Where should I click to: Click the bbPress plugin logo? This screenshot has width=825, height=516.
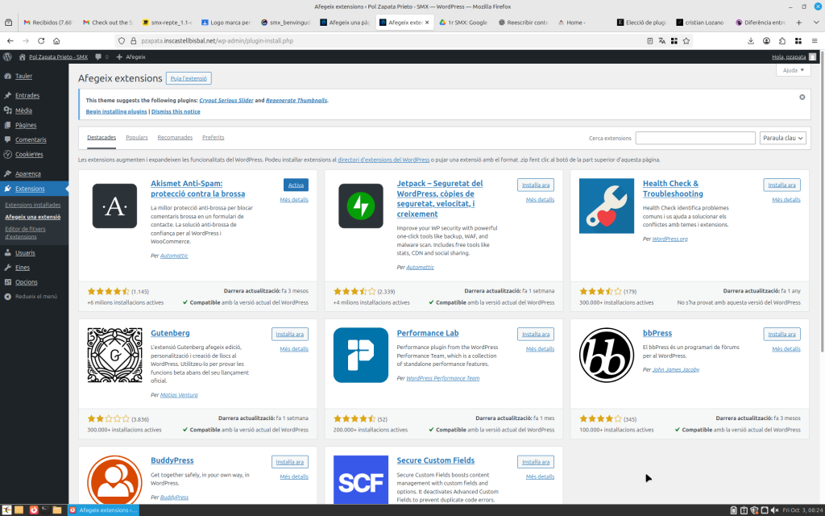pos(606,356)
